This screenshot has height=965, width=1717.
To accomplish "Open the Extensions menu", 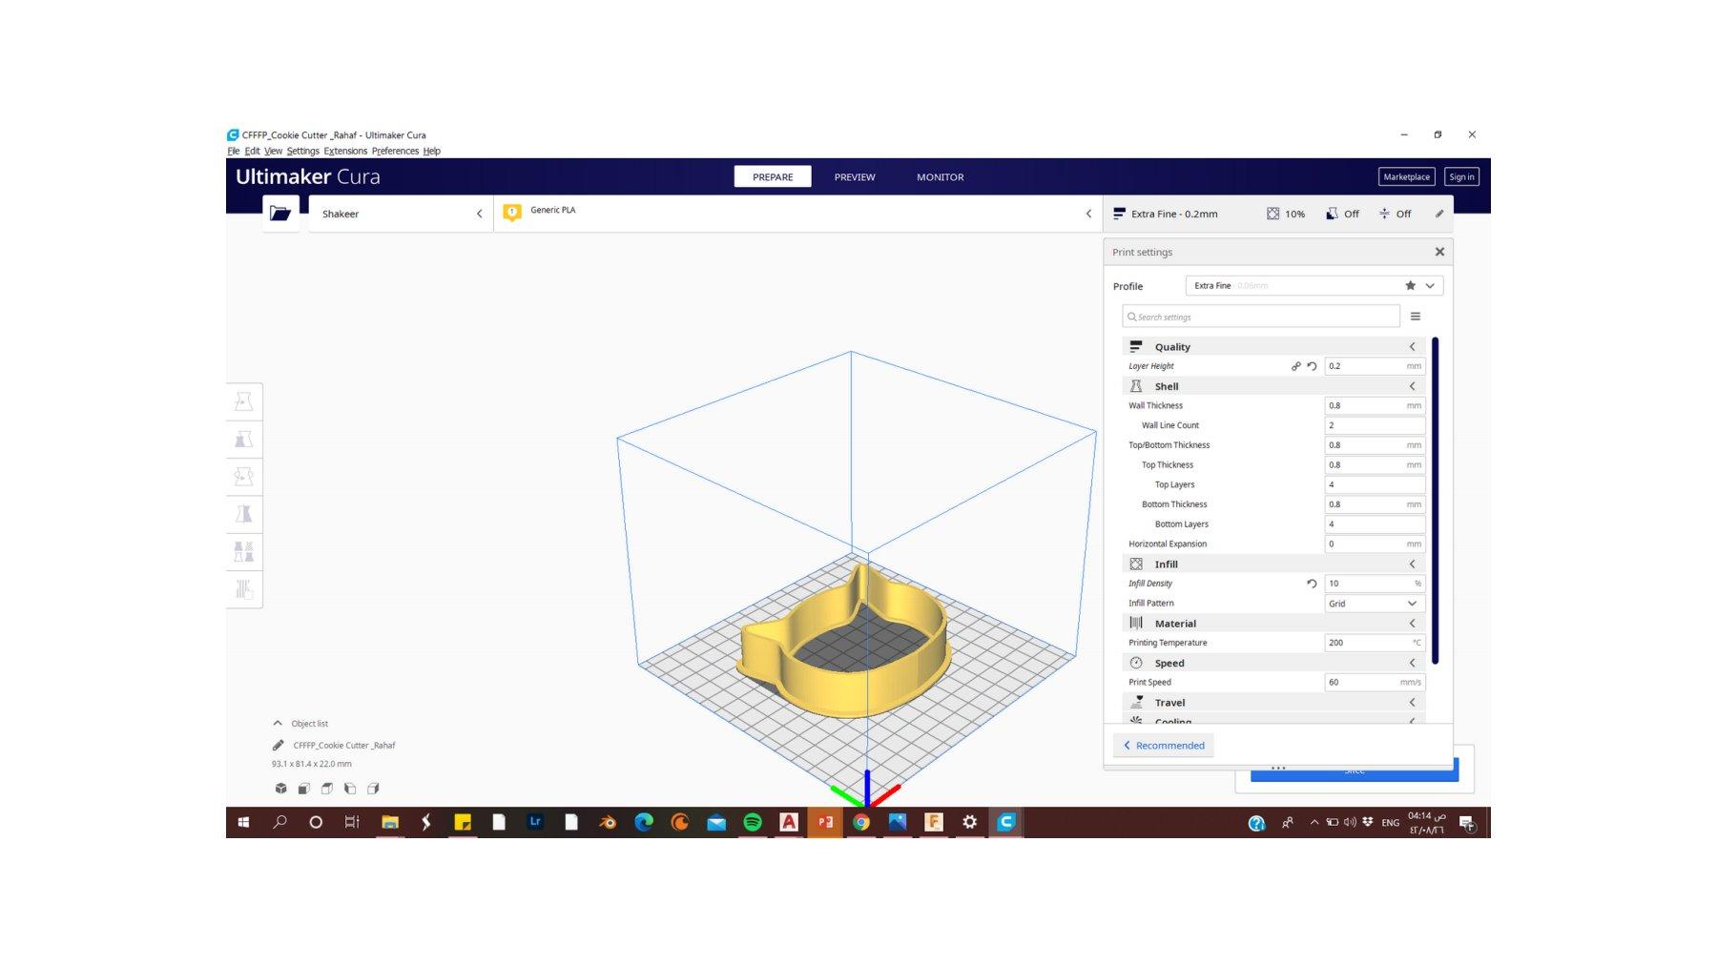I will pyautogui.click(x=345, y=151).
